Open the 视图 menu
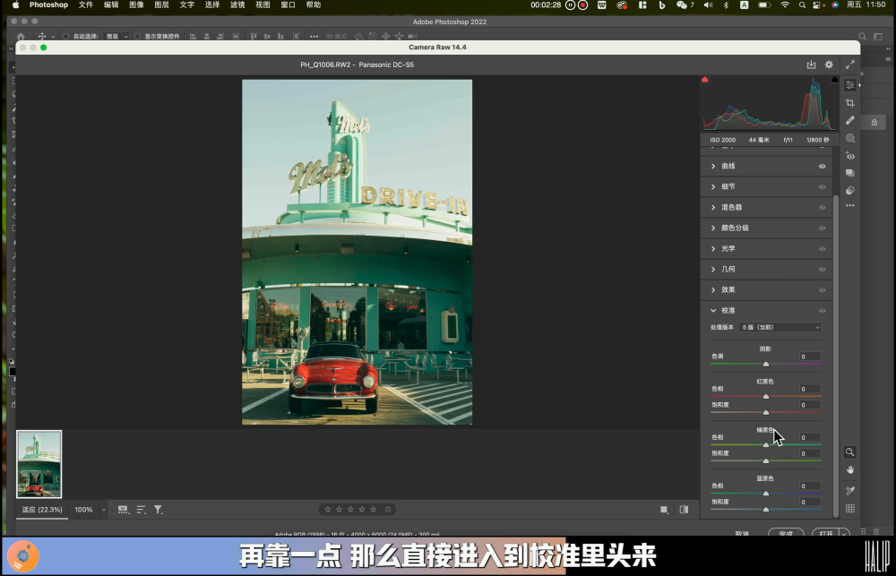Image resolution: width=896 pixels, height=576 pixels. [263, 4]
